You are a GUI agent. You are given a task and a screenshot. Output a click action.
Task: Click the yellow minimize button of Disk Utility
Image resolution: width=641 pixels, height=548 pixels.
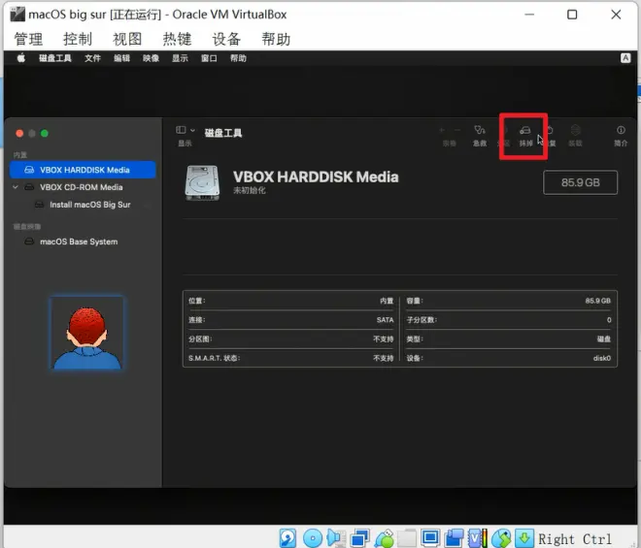click(x=32, y=133)
